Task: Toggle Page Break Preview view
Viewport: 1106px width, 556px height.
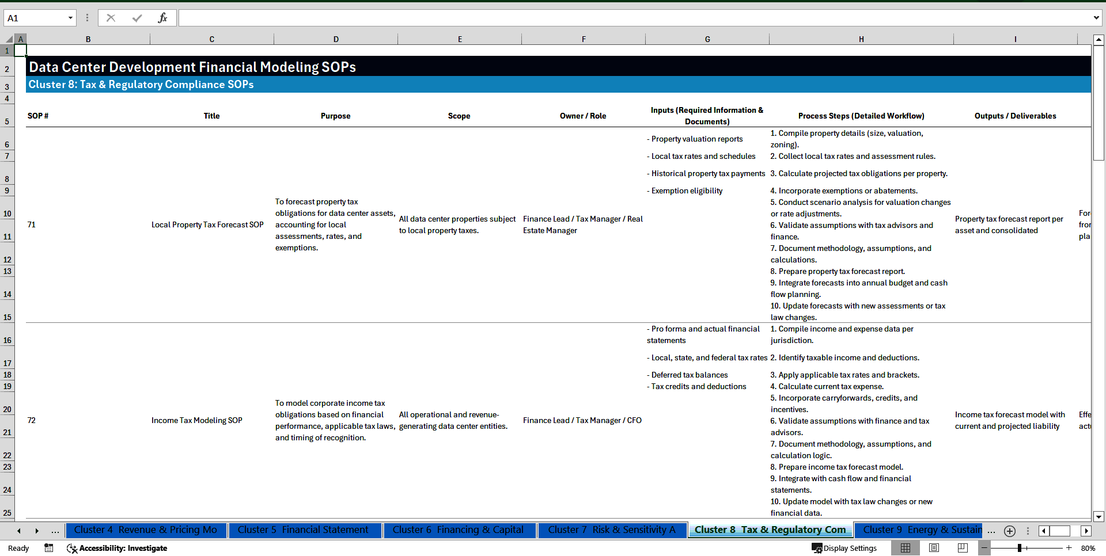Action: [x=961, y=548]
